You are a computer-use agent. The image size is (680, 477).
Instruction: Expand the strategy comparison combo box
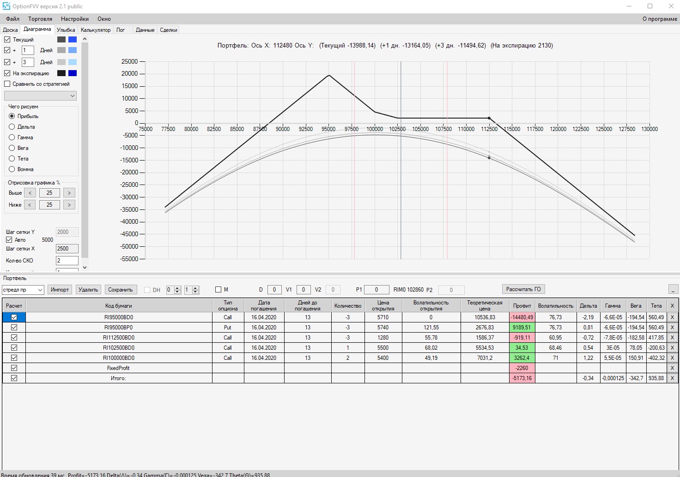(40, 95)
